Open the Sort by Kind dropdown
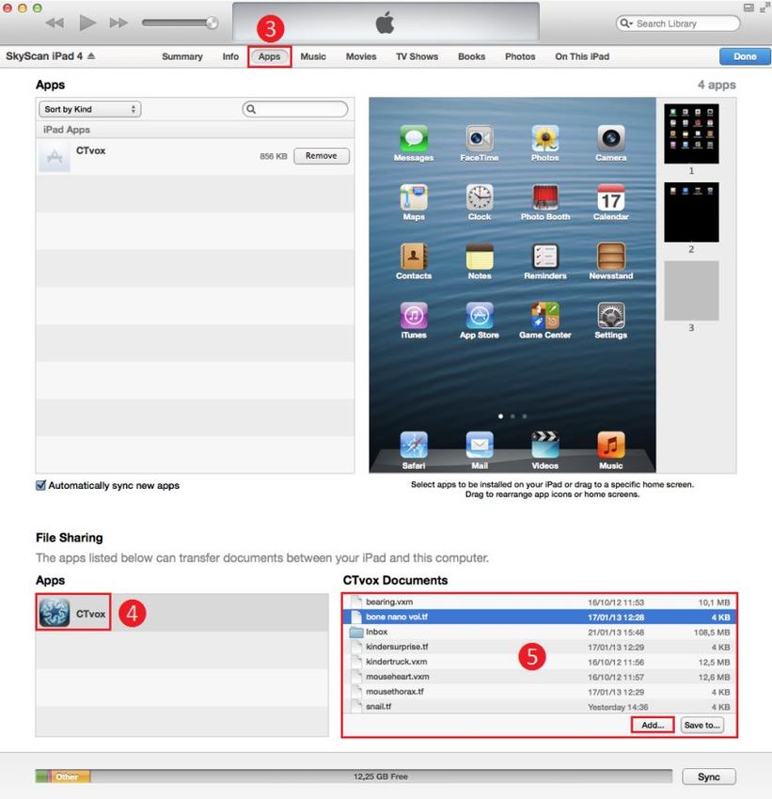Viewport: 772px width, 799px height. 89,109
